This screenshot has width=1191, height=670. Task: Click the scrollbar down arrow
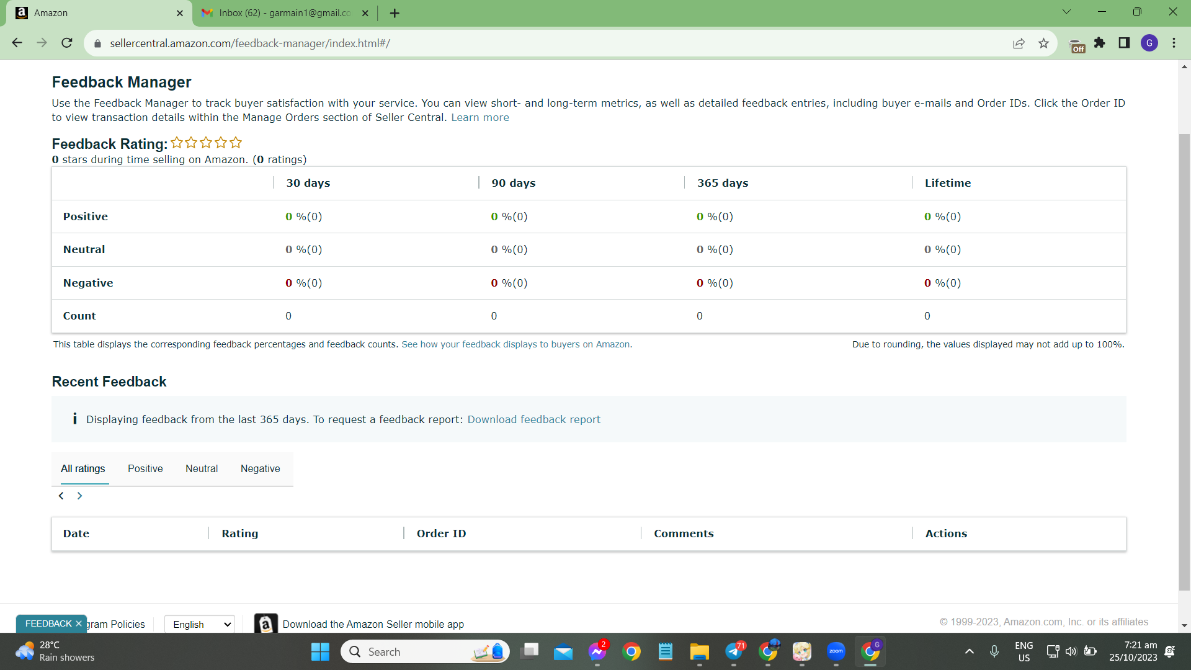pos(1184,625)
